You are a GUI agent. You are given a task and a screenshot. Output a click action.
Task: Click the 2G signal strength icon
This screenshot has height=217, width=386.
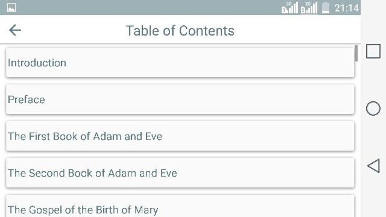point(309,8)
